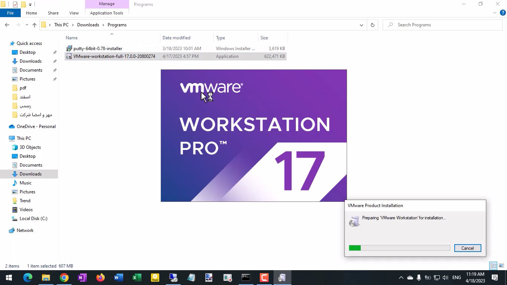
Task: Open the Explorer Help icon
Action: tap(503, 13)
